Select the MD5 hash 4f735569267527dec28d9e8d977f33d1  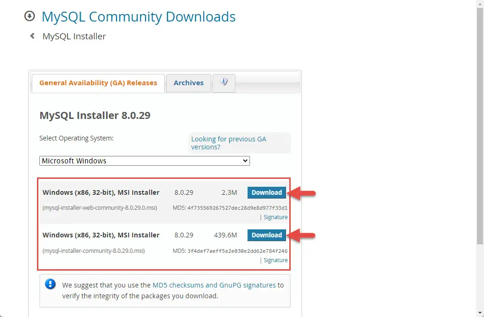pyautogui.click(x=237, y=208)
